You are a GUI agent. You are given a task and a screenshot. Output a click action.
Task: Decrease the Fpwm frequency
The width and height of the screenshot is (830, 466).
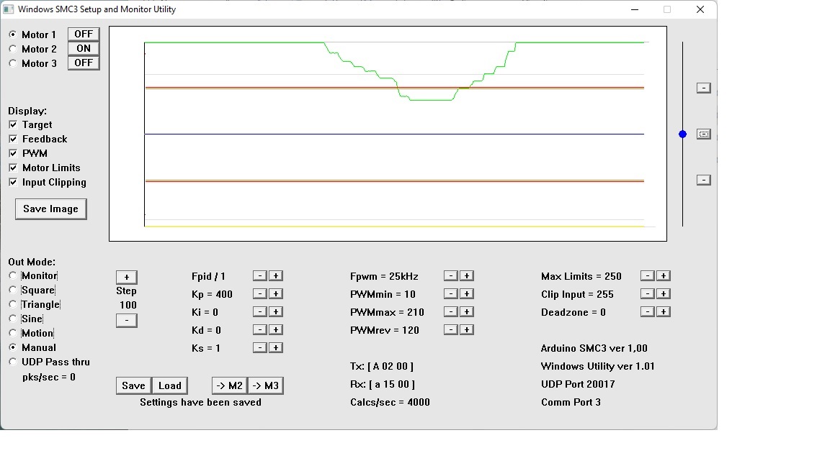[x=451, y=276]
